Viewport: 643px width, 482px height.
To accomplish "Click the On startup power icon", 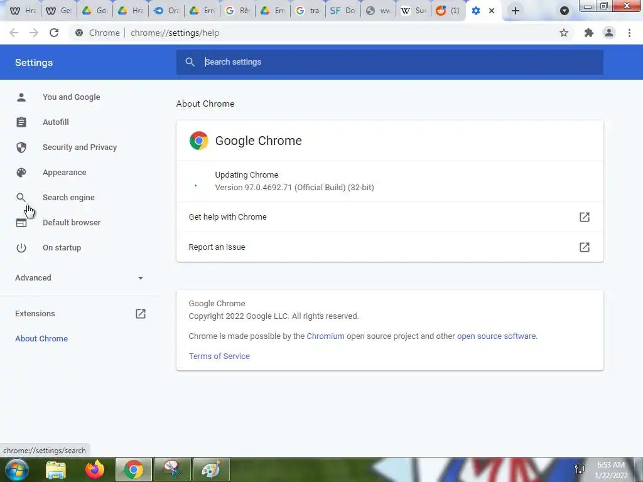I will tap(21, 248).
